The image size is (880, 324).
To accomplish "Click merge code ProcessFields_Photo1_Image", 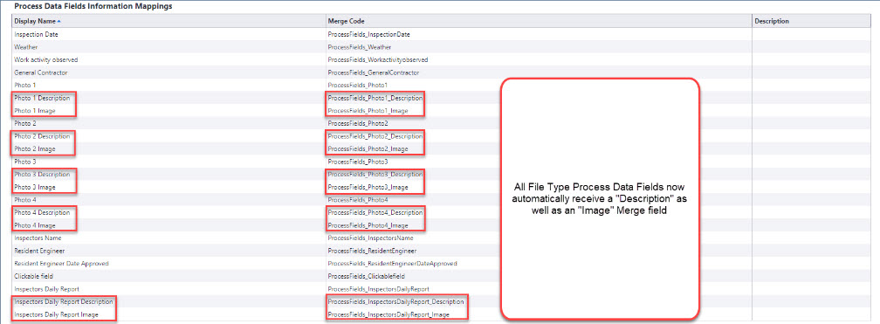I will pos(368,111).
